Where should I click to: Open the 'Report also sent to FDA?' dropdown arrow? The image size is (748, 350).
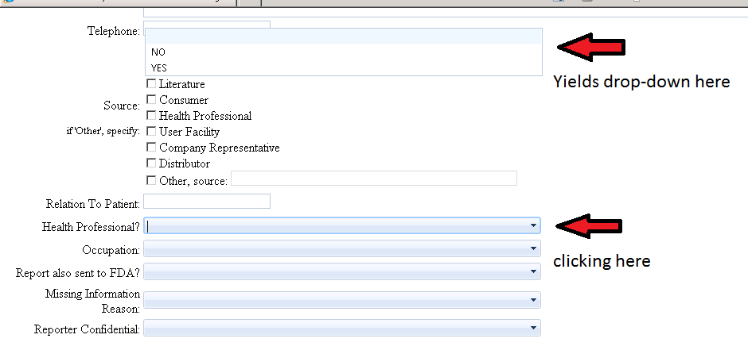(533, 272)
